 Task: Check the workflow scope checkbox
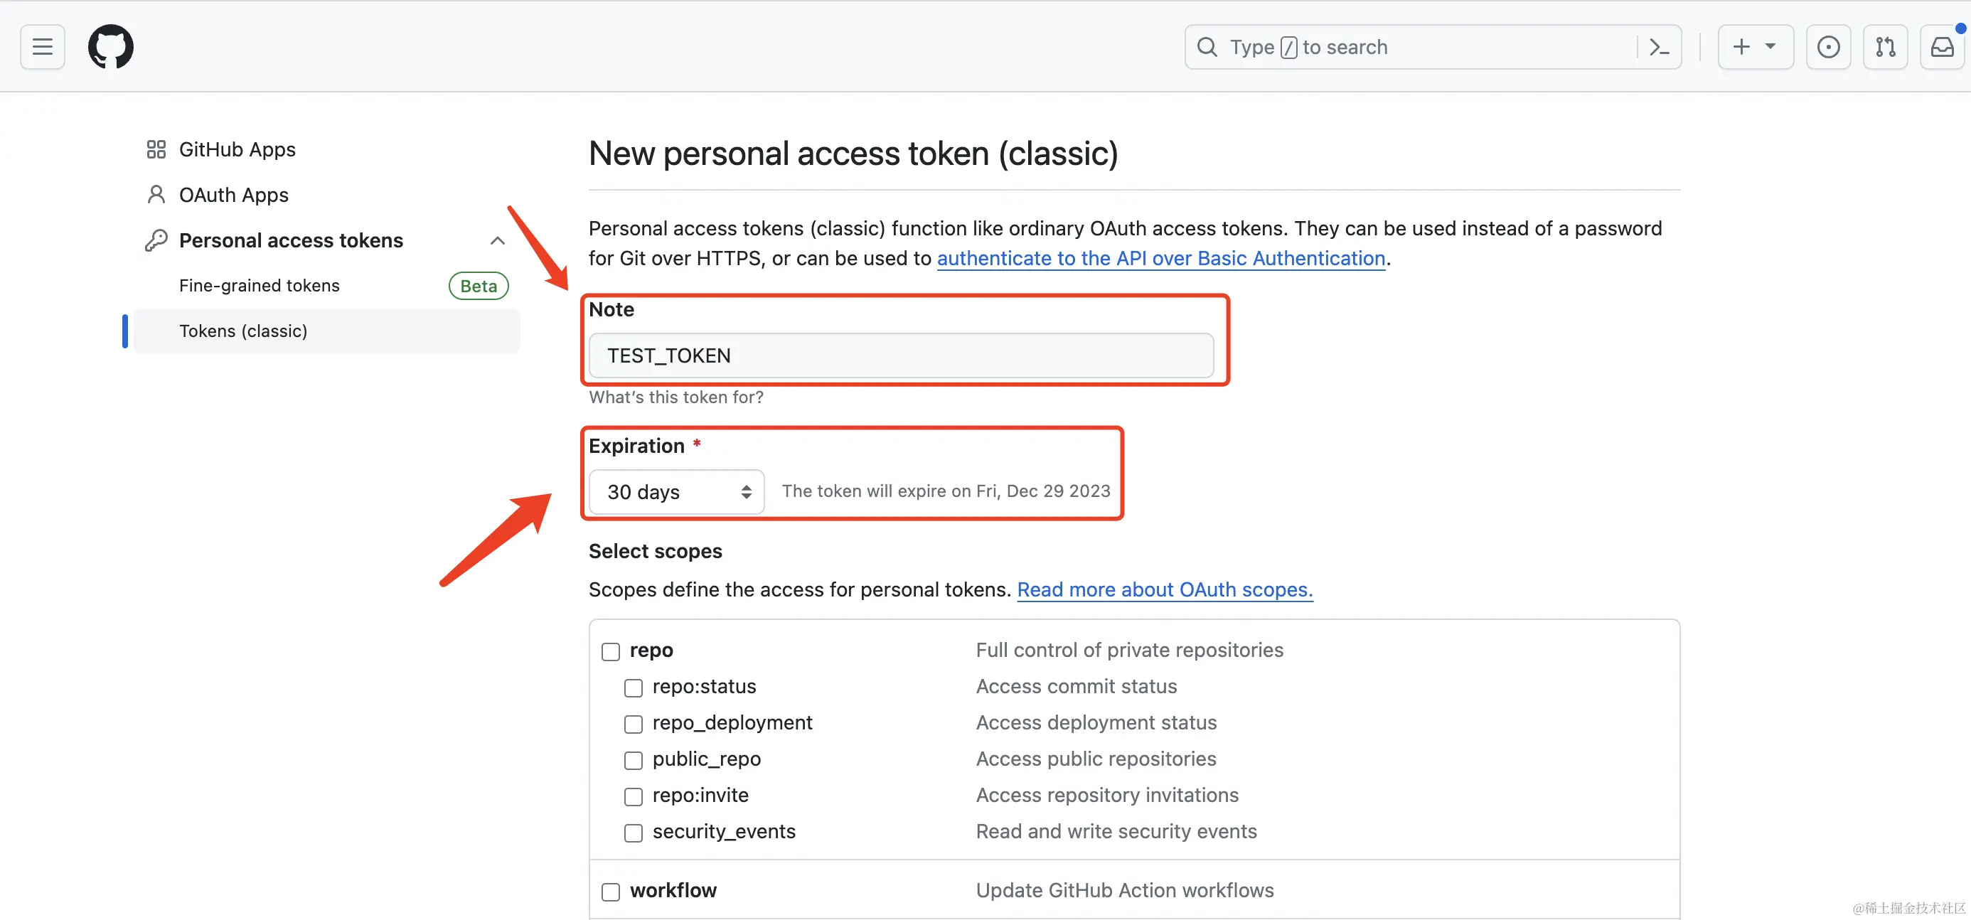(x=611, y=892)
